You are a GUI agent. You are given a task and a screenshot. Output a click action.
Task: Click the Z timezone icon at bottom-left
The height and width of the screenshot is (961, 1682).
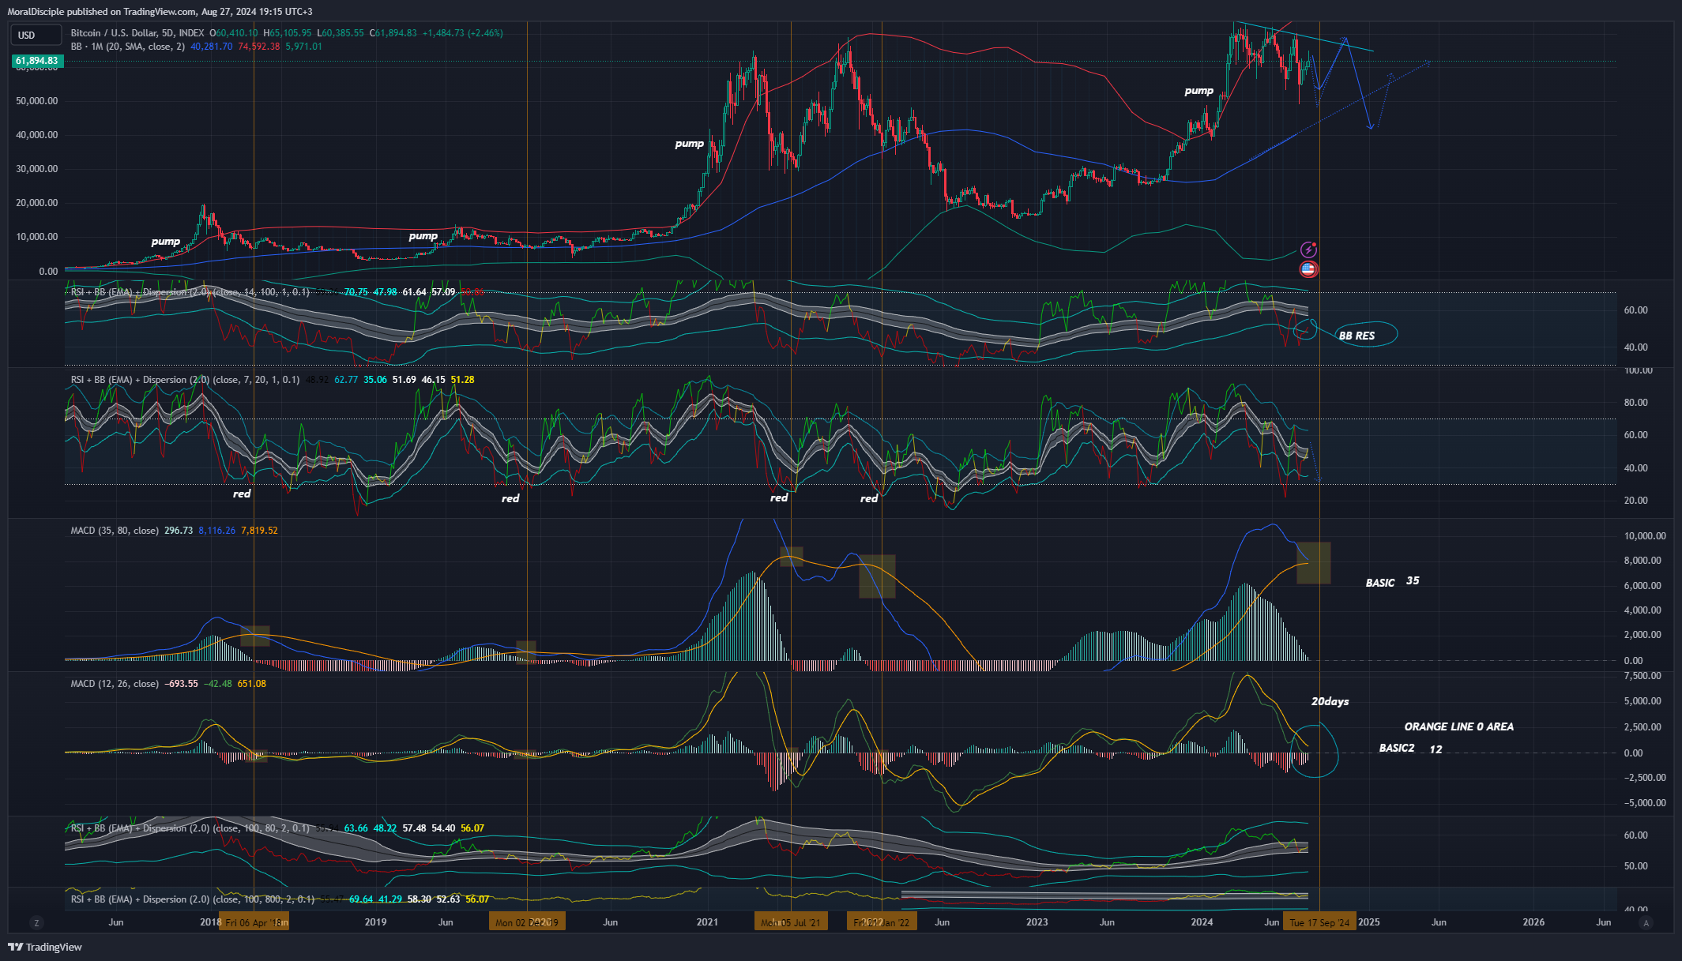pyautogui.click(x=36, y=922)
